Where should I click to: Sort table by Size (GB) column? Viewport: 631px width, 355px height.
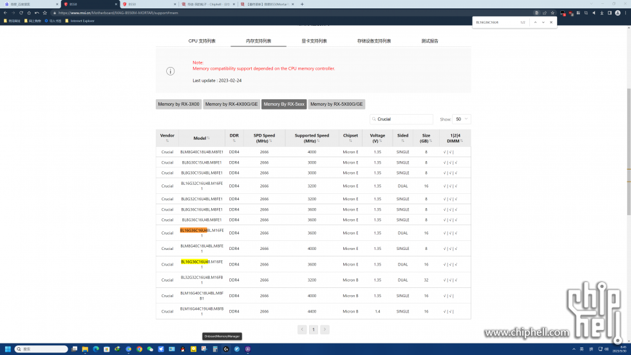pos(426,138)
